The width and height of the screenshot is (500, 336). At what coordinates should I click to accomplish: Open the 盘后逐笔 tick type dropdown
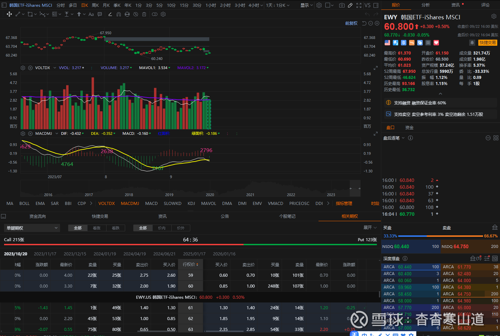coord(394,138)
